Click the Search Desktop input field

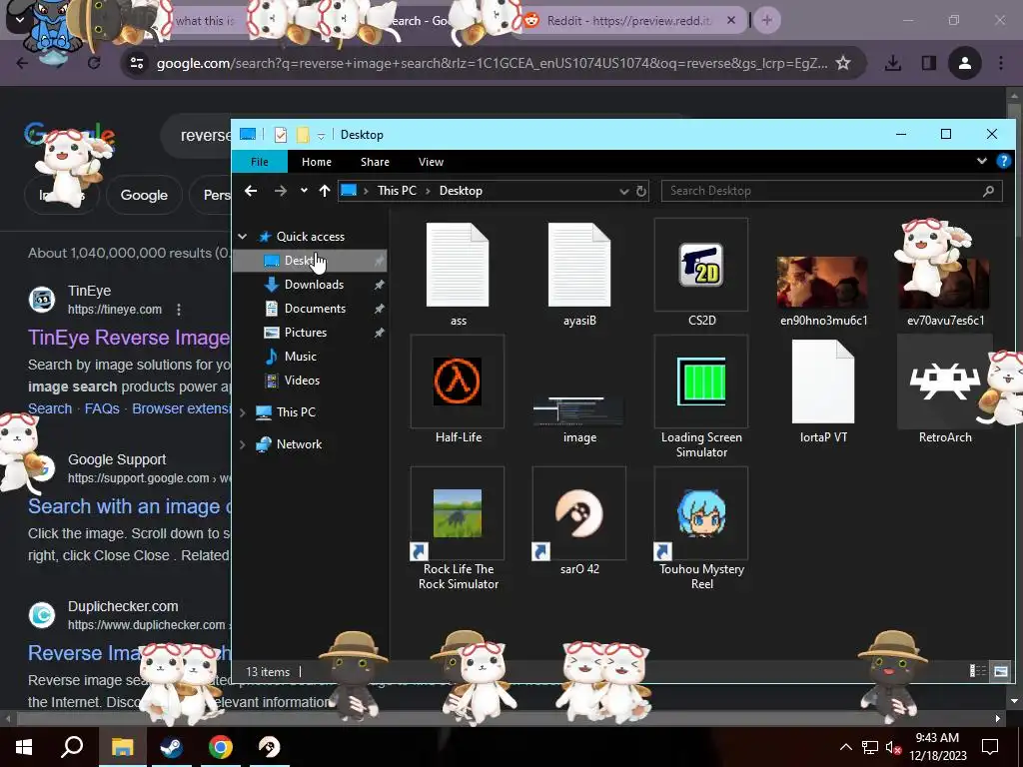tap(832, 191)
